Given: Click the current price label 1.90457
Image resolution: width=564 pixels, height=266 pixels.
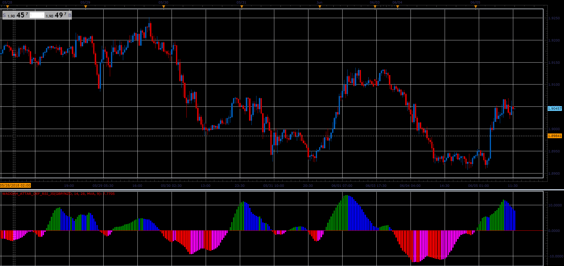Looking at the screenshot, I should click(555, 109).
